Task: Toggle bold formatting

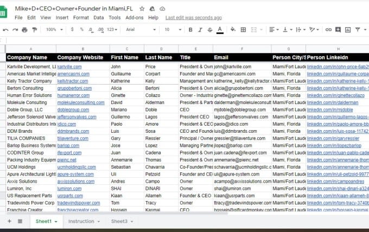Action: coord(190,30)
